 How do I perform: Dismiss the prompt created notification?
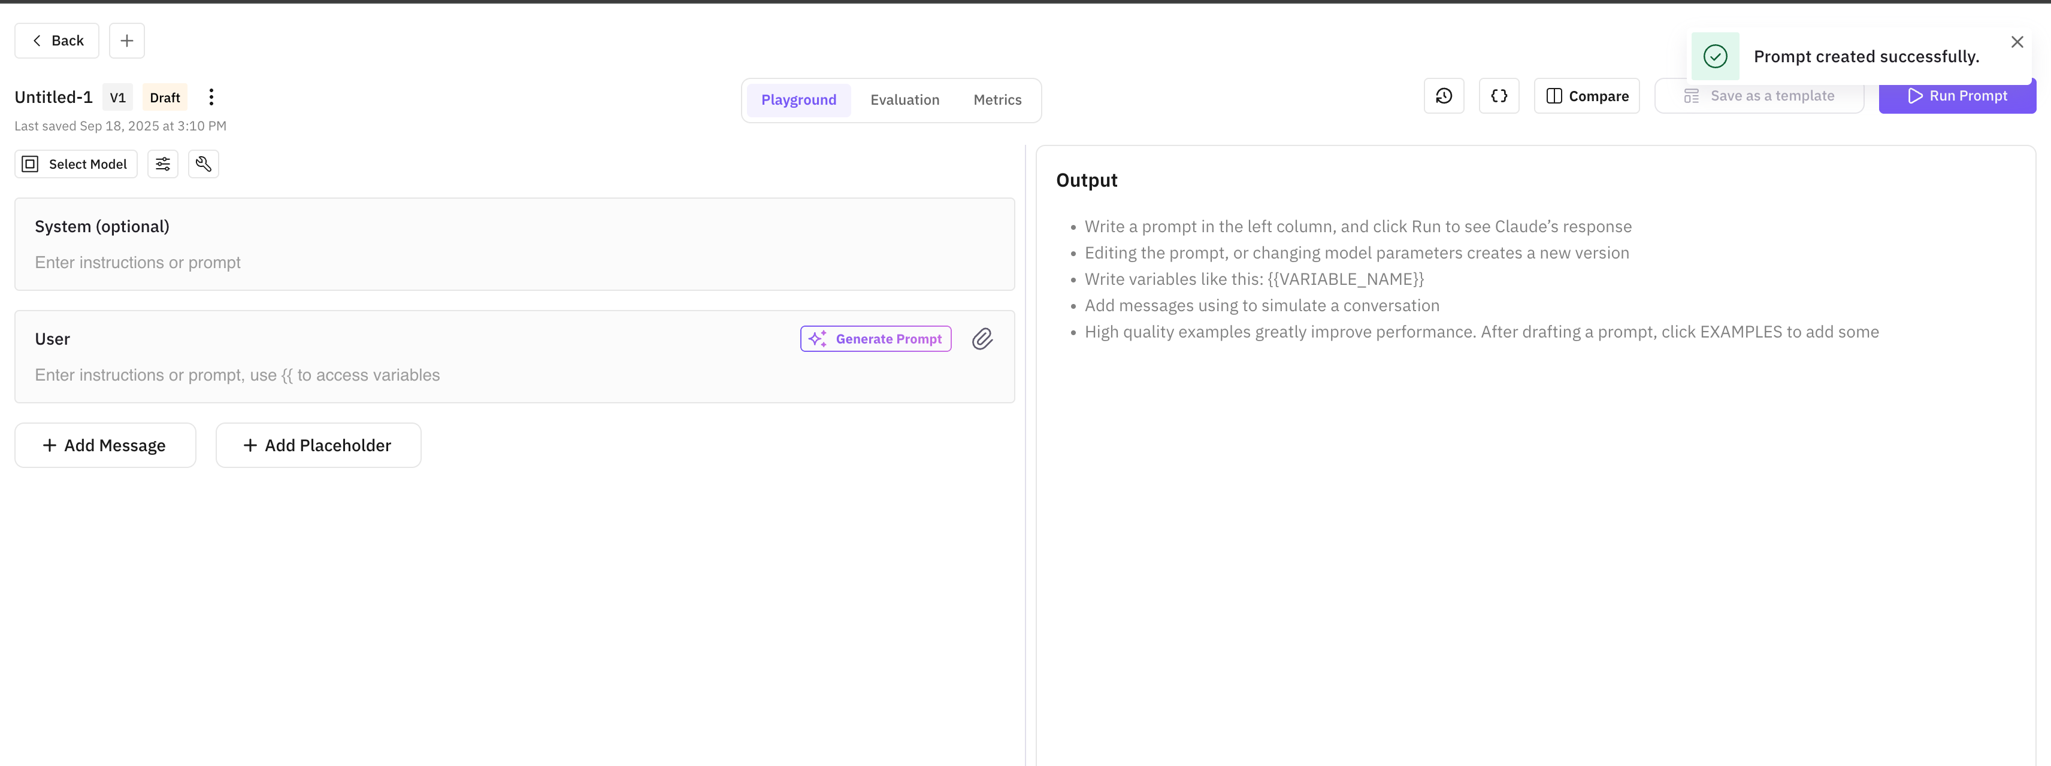pyautogui.click(x=2017, y=41)
